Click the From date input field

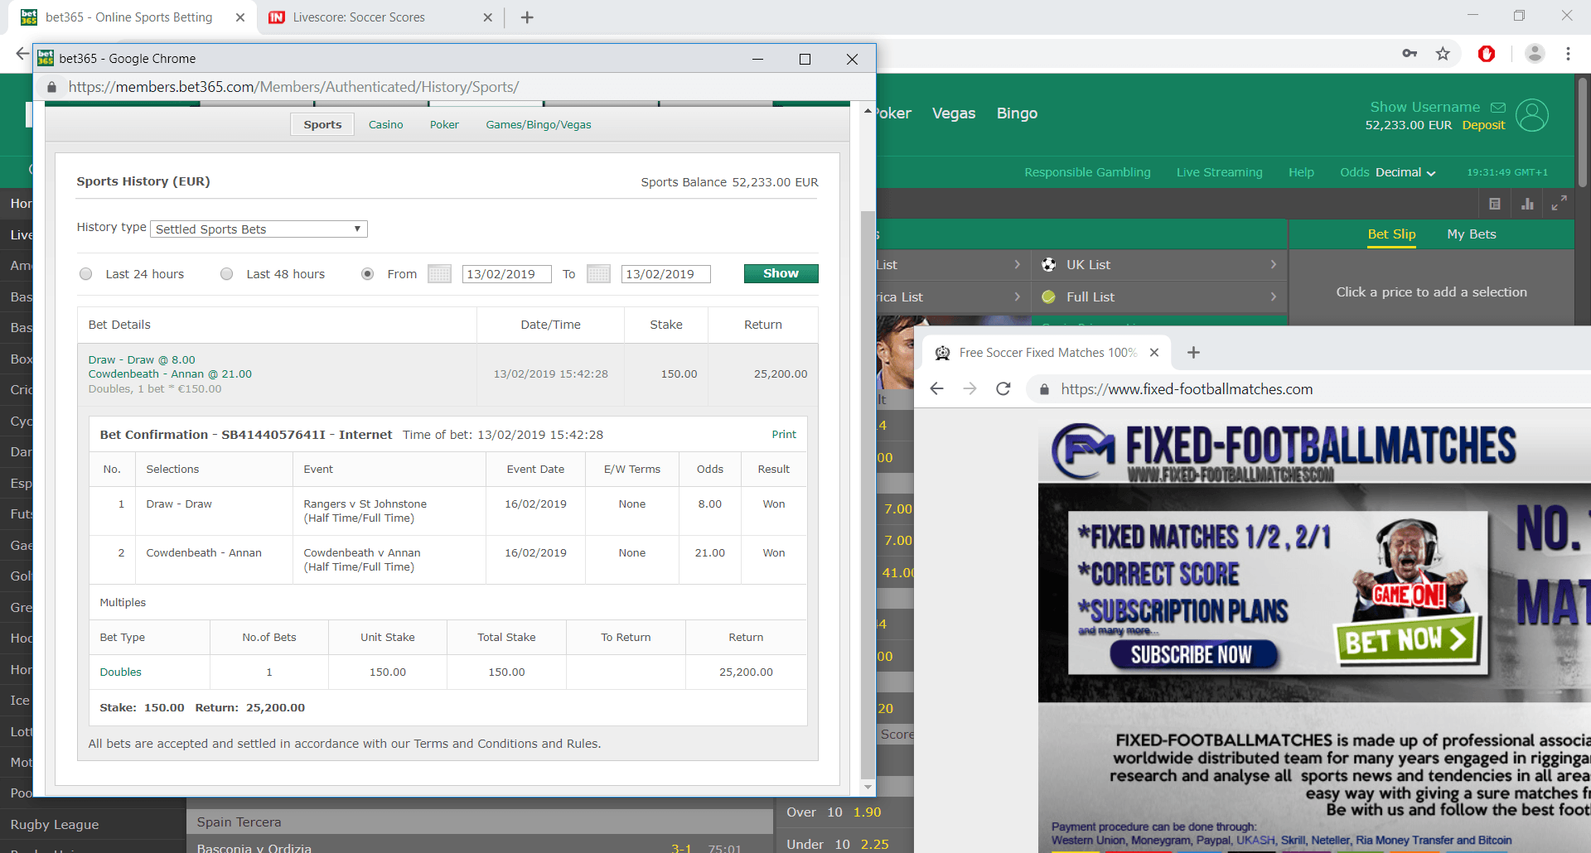(x=506, y=274)
